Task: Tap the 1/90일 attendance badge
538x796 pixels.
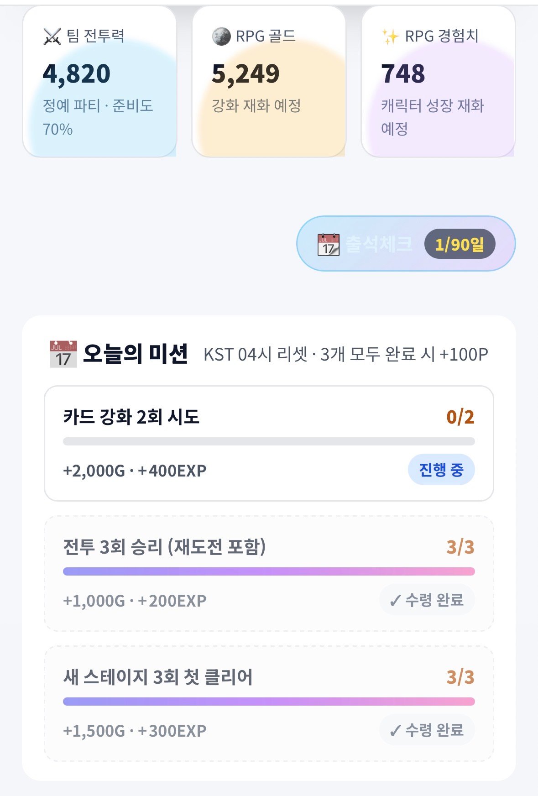Action: pos(460,244)
